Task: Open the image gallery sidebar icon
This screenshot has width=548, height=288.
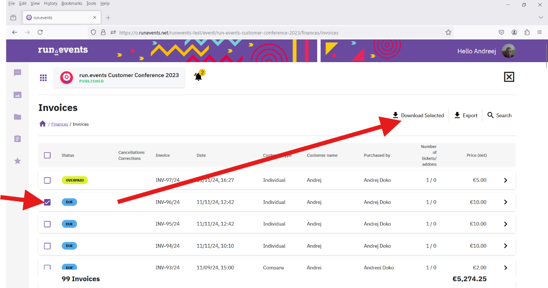Action: (x=17, y=95)
